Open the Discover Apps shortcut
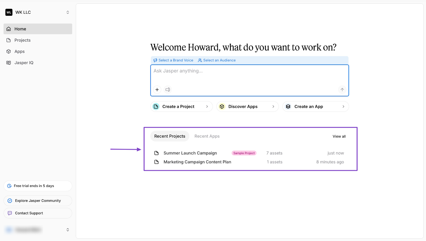 click(248, 107)
